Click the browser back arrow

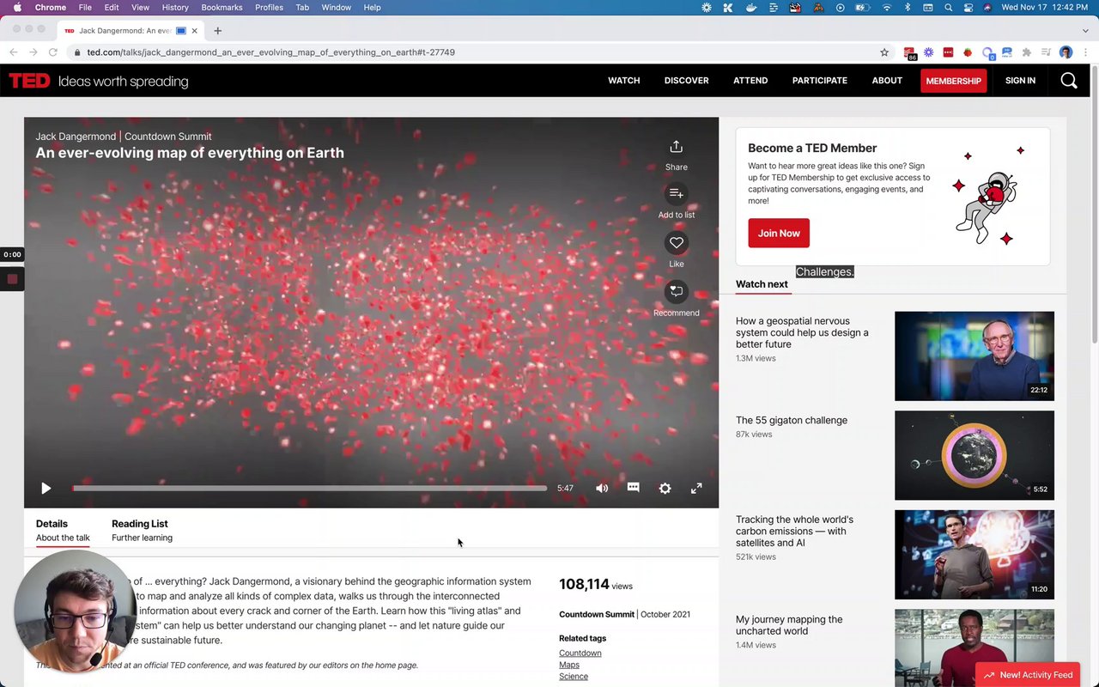(14, 52)
